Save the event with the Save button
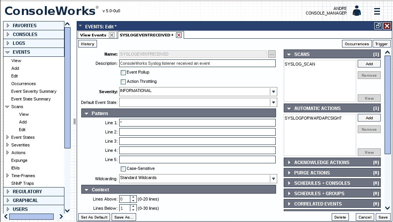 coord(383,217)
